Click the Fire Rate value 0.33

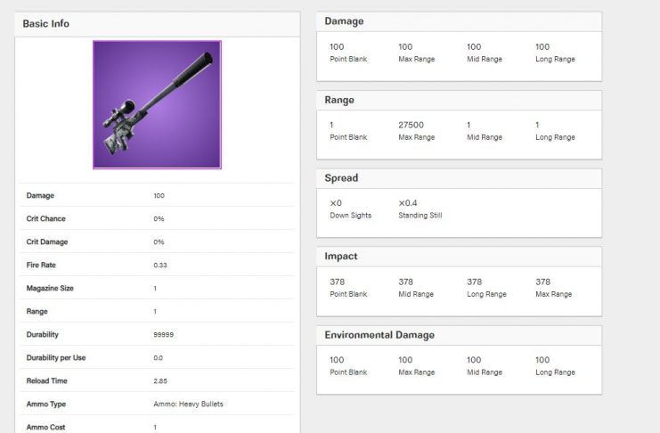160,265
